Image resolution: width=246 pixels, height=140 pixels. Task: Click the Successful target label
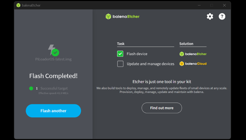(54, 88)
